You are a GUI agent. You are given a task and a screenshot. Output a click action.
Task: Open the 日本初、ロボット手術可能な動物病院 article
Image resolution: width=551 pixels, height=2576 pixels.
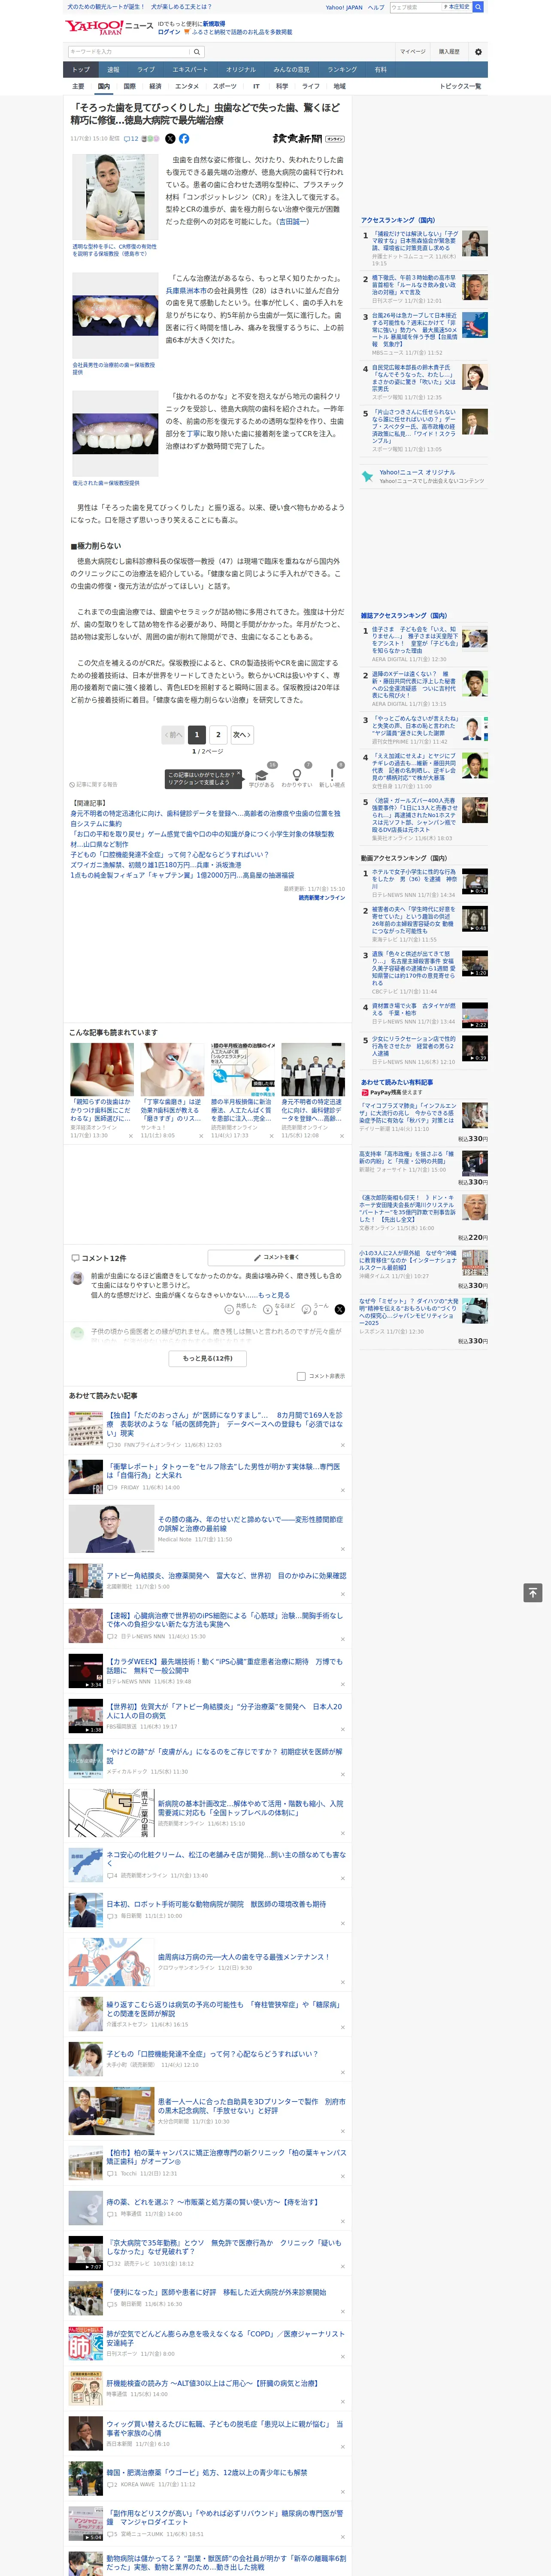[x=216, y=1904]
